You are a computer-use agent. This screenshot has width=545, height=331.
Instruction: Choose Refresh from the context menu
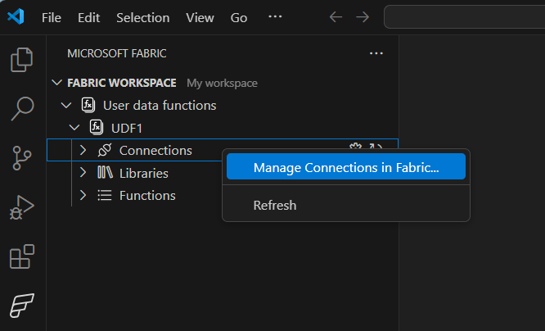tap(275, 205)
